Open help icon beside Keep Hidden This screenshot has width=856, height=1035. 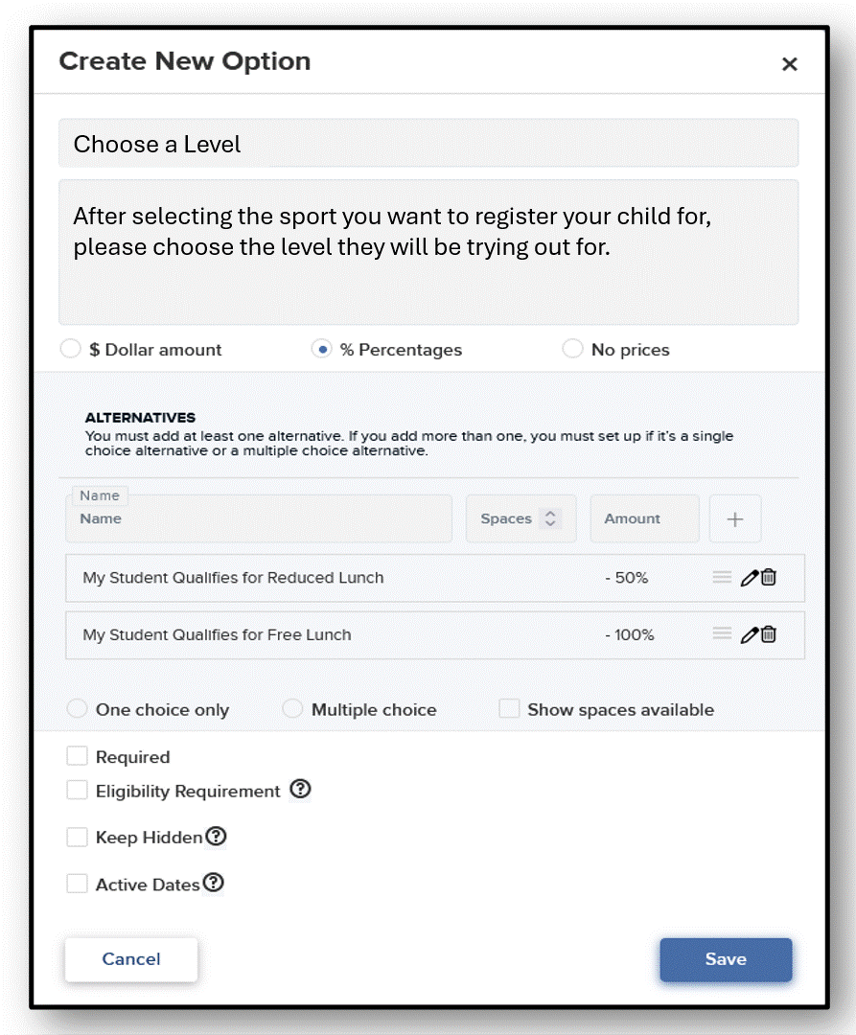coord(216,837)
